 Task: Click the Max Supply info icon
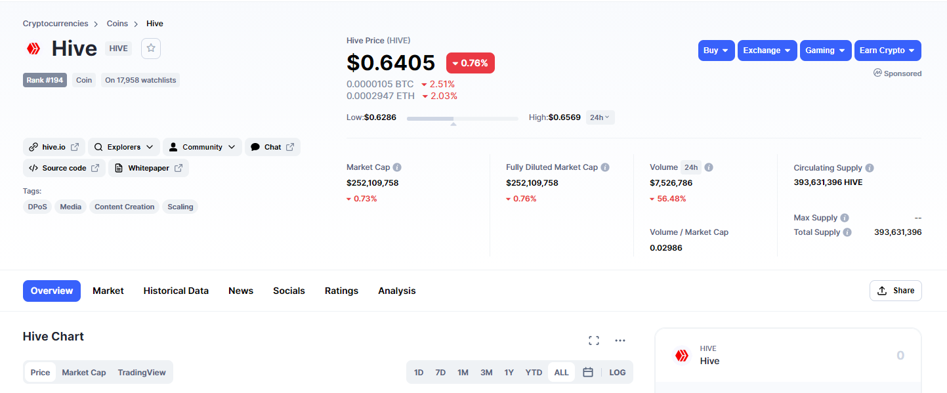click(845, 218)
